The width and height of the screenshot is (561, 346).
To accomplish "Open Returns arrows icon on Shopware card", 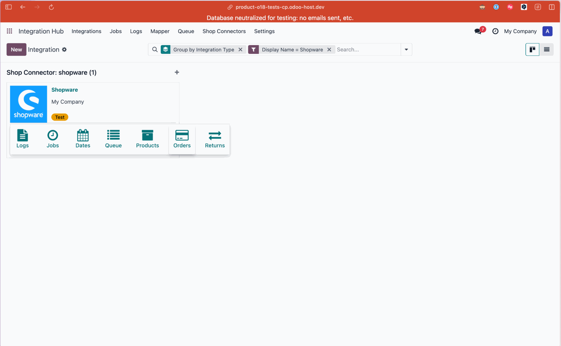I will [215, 139].
